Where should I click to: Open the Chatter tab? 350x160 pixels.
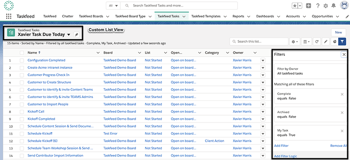tap(68, 16)
